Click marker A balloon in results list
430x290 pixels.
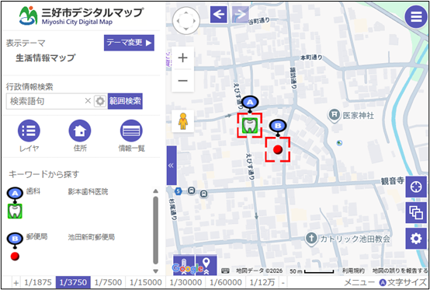pos(15,194)
